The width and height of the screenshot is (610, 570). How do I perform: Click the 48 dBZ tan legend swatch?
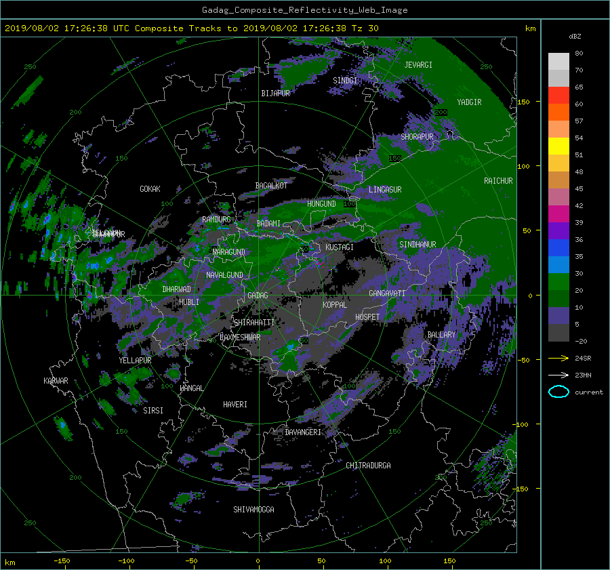tap(558, 180)
